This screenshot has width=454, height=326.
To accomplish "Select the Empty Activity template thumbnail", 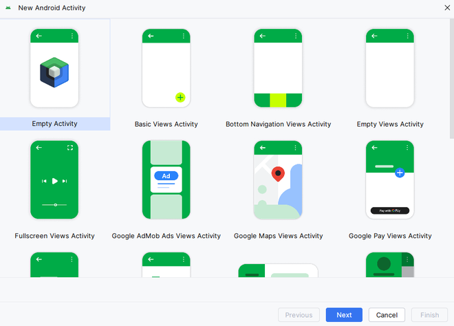I will click(54, 68).
